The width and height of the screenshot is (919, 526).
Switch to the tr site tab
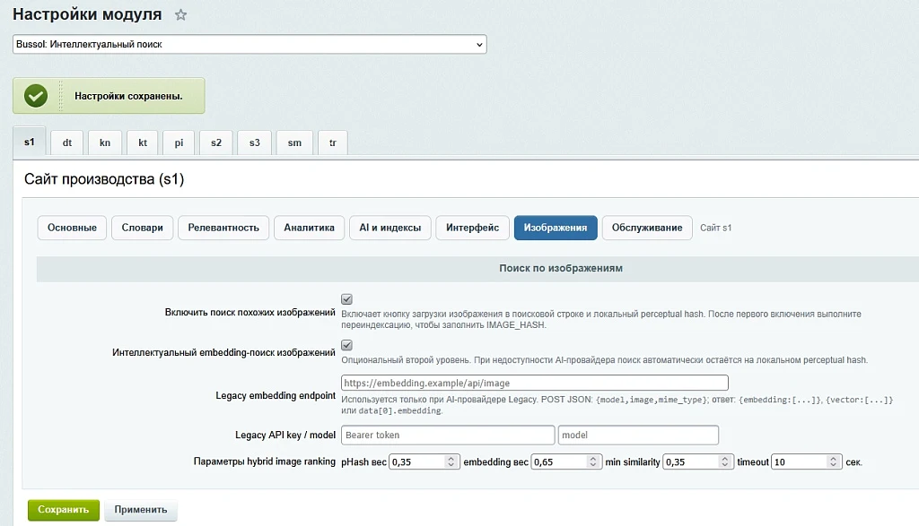332,142
